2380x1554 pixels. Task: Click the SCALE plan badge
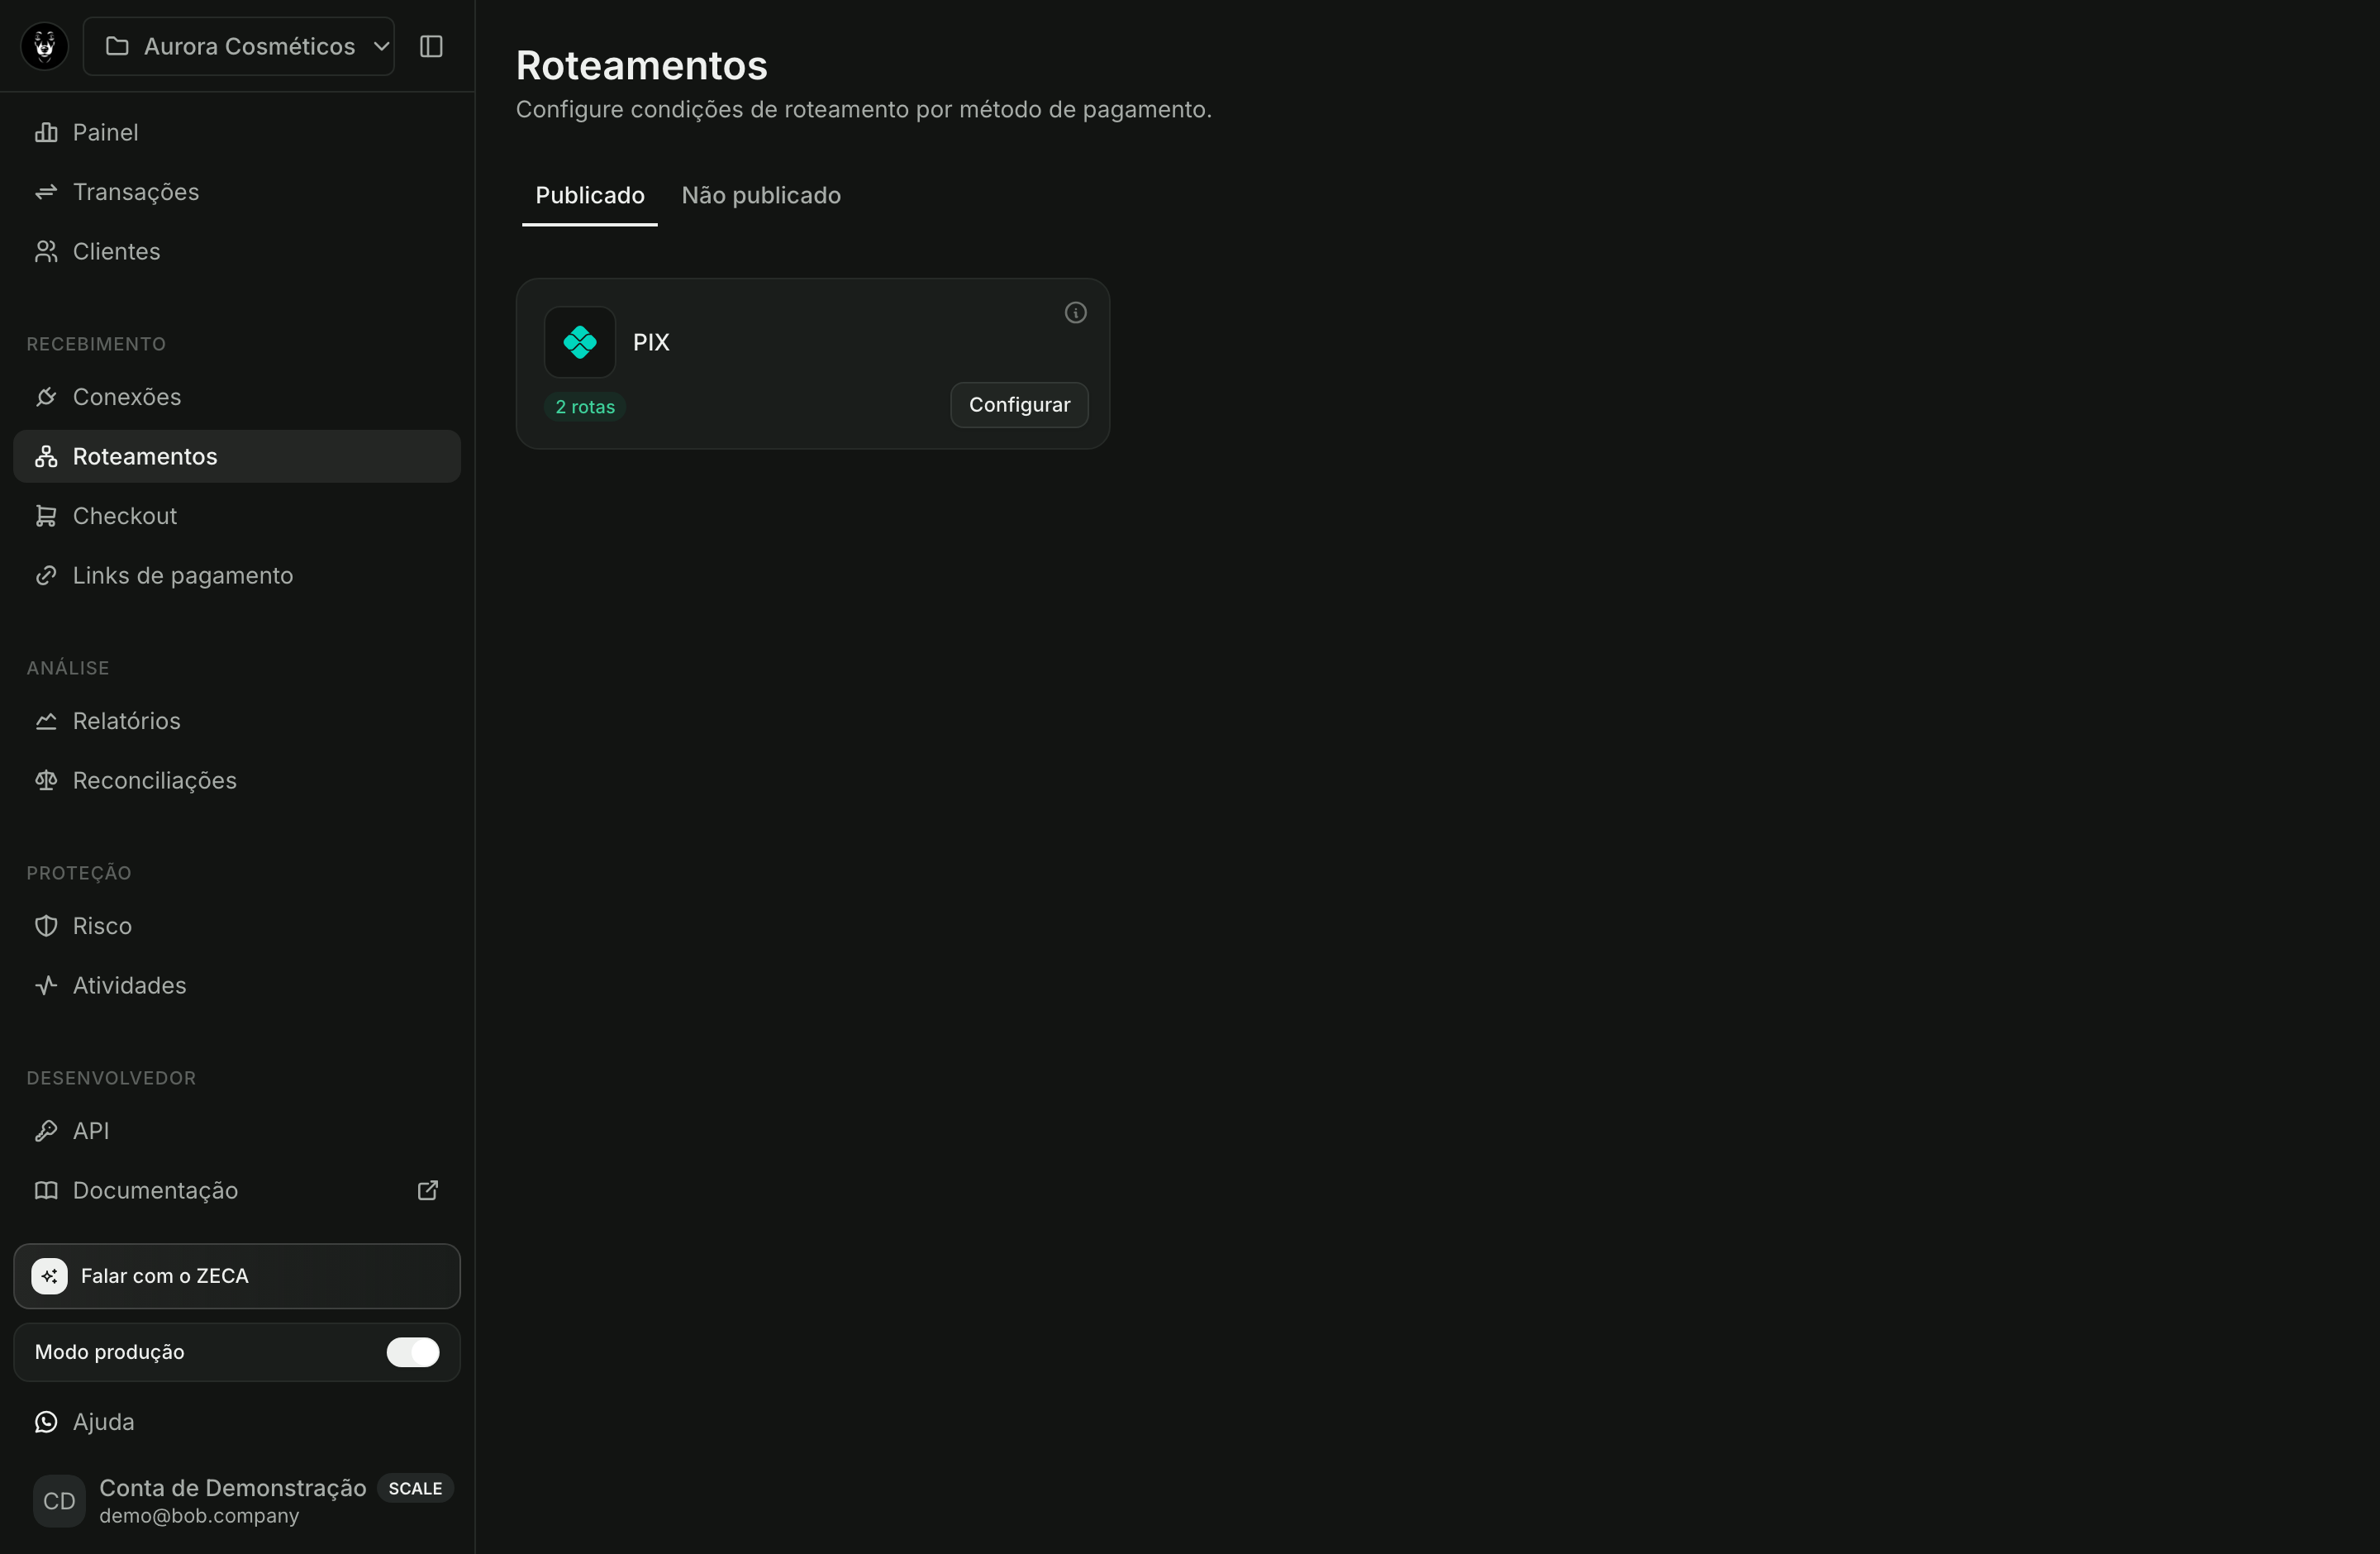415,1488
